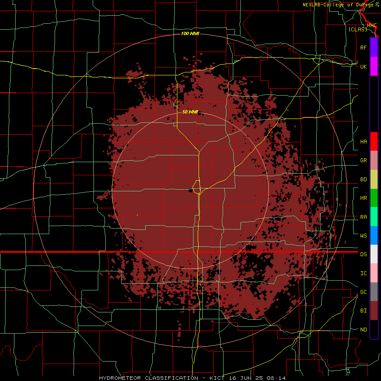Click the RF legend label
The width and height of the screenshot is (381, 381).
point(363,47)
